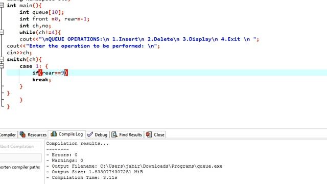The image size is (327, 184).
Task: Click the 'while(ch!=4){' code line
Action: [x=40, y=33]
